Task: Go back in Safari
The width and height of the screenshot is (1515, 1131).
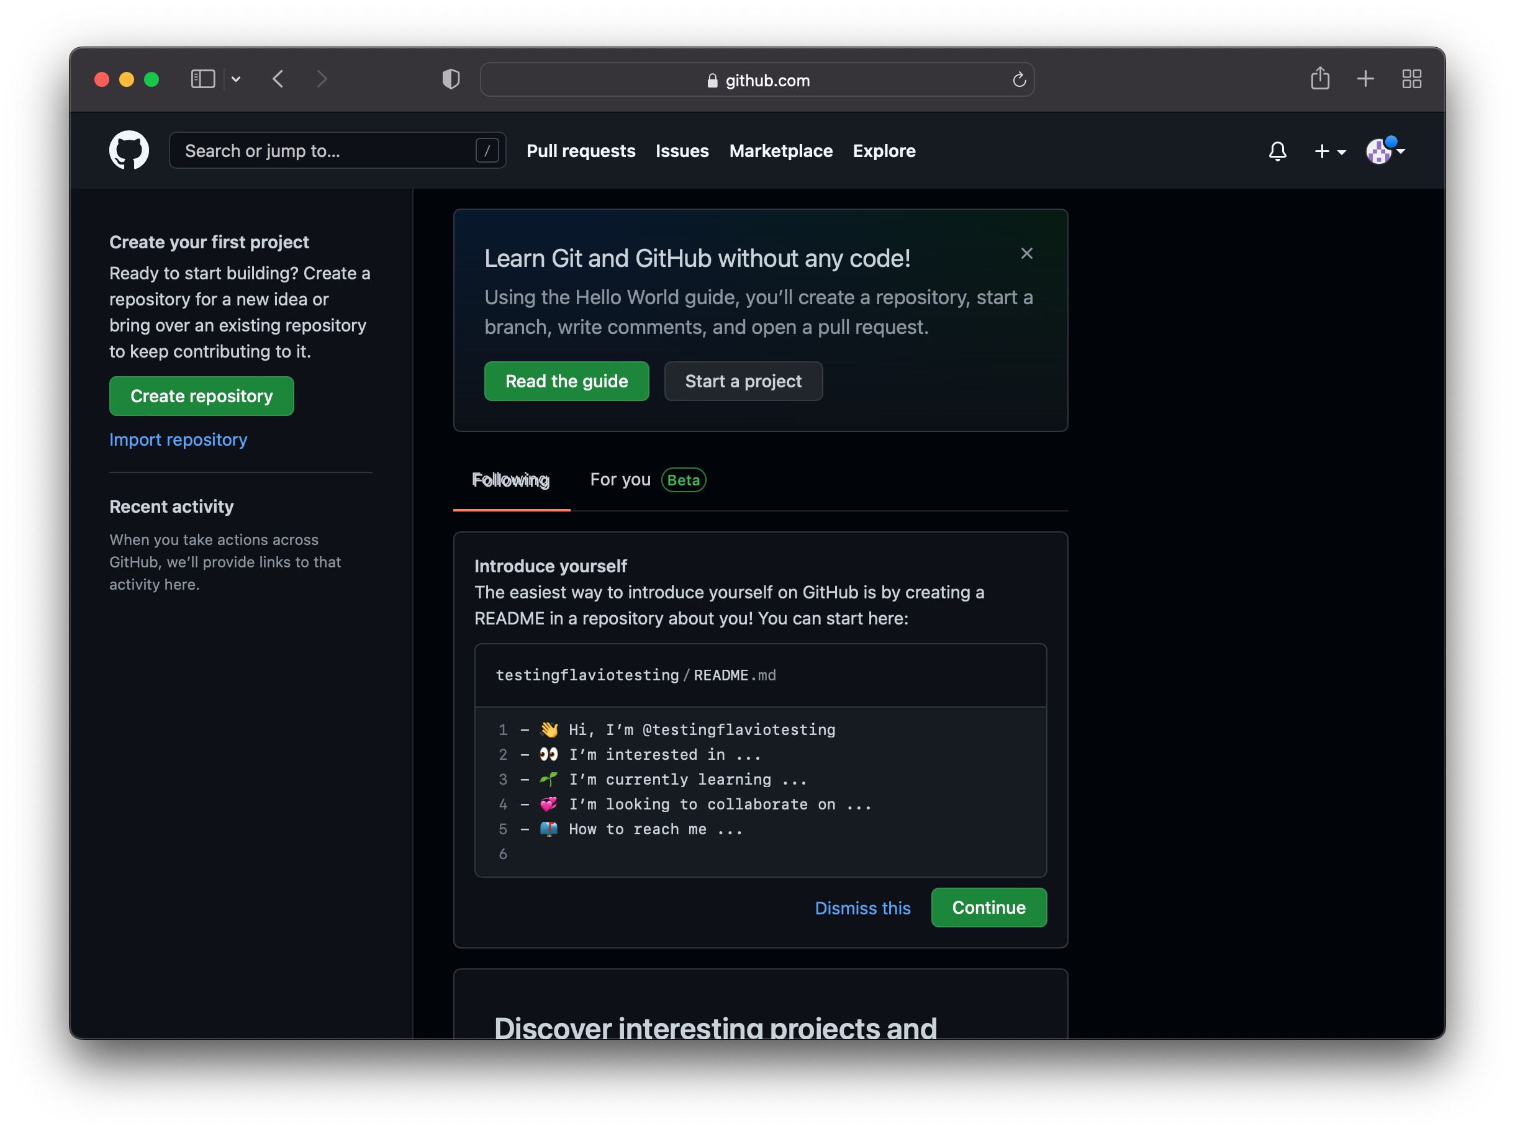Action: [x=278, y=79]
